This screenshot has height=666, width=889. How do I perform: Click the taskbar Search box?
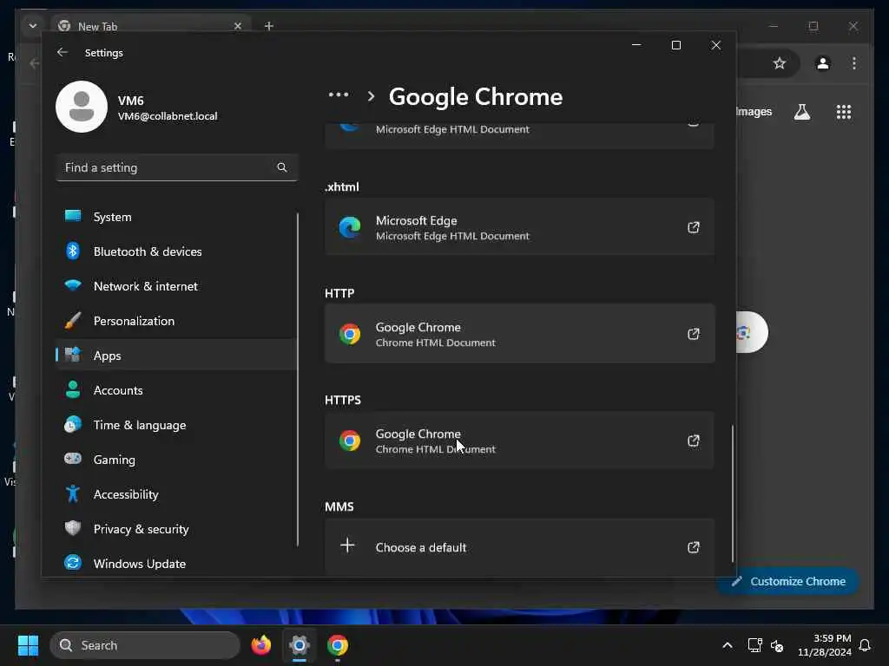[145, 645]
